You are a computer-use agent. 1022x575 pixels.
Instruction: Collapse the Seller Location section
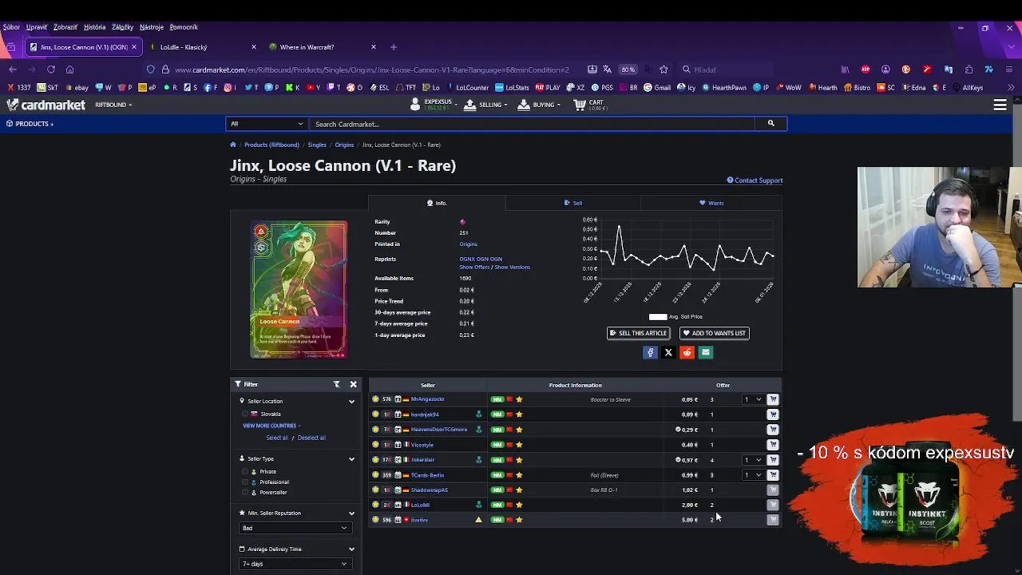point(351,402)
